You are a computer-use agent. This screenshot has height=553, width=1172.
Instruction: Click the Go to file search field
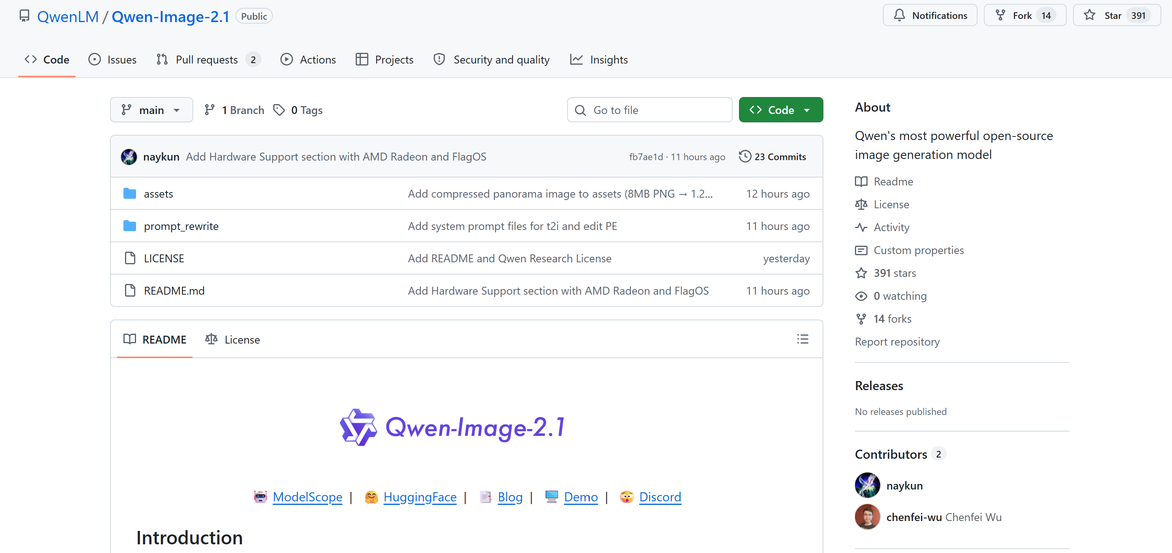(650, 110)
